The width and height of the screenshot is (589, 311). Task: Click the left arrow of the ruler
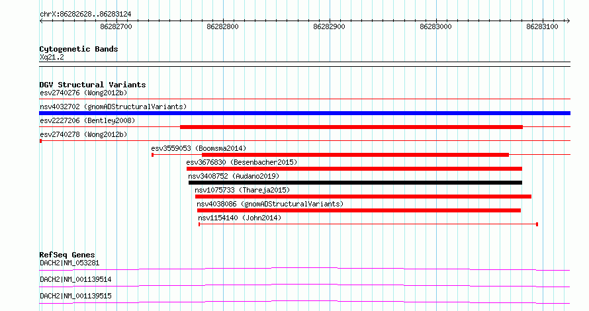pos(41,21)
